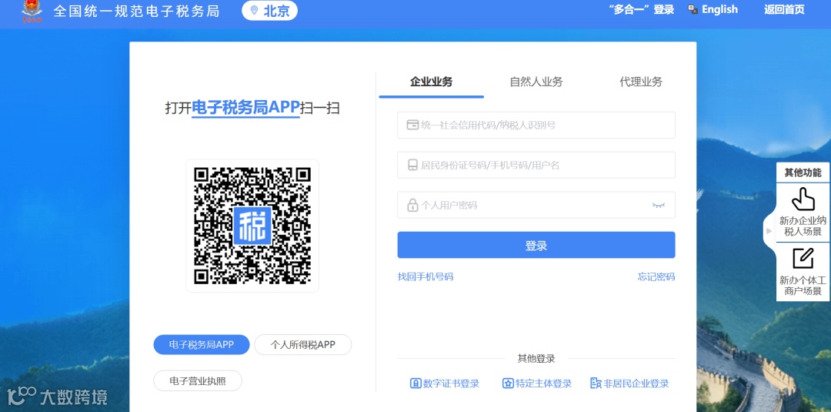Screen dimensions: 831x412
Task: Click the phone icon in the username field
Action: pyautogui.click(x=412, y=165)
